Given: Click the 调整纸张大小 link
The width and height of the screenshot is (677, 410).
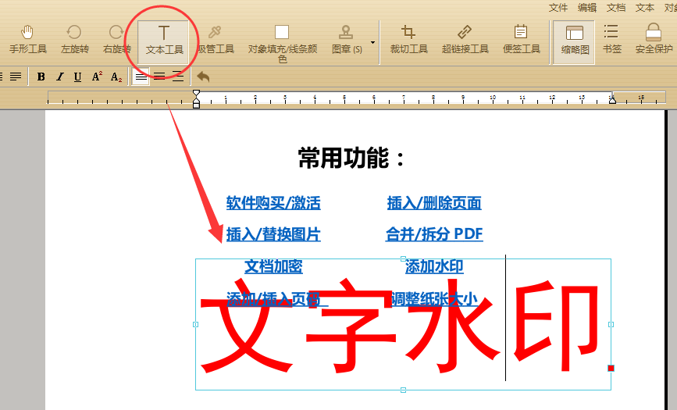Looking at the screenshot, I should pyautogui.click(x=434, y=298).
